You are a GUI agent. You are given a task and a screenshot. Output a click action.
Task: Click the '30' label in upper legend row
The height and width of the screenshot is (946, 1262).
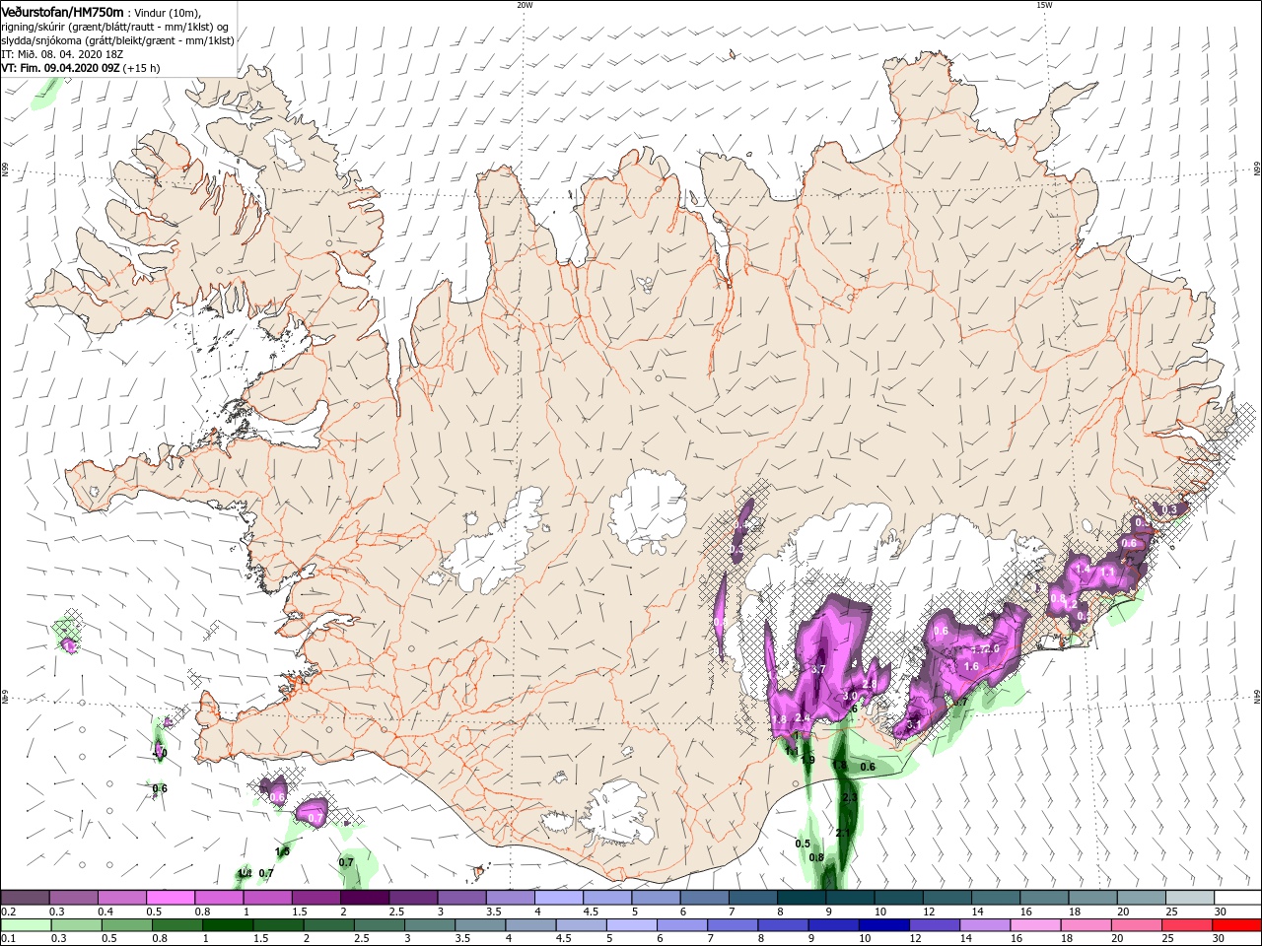[x=1220, y=911]
